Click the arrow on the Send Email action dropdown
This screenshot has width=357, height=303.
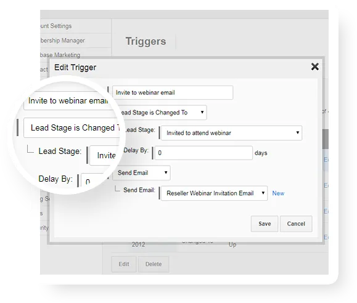click(166, 172)
